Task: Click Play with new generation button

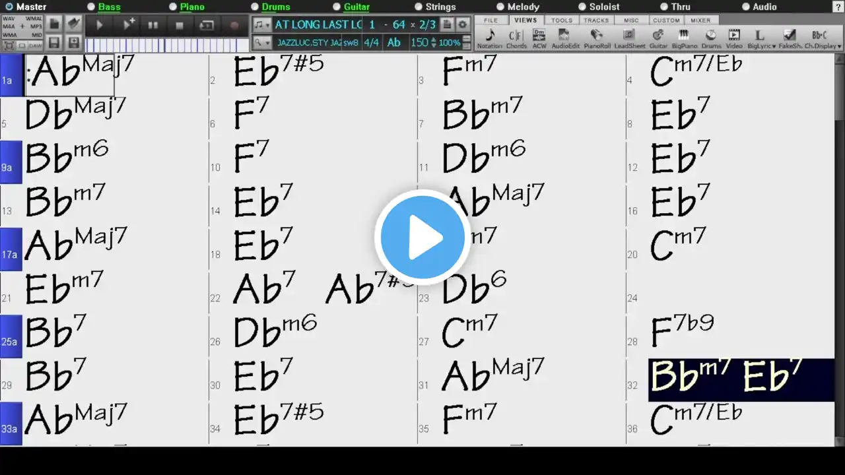Action: coord(127,25)
